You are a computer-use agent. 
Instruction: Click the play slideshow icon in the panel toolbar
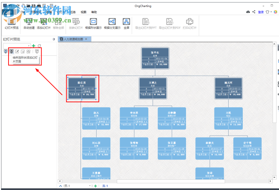pyautogui.click(x=37, y=51)
